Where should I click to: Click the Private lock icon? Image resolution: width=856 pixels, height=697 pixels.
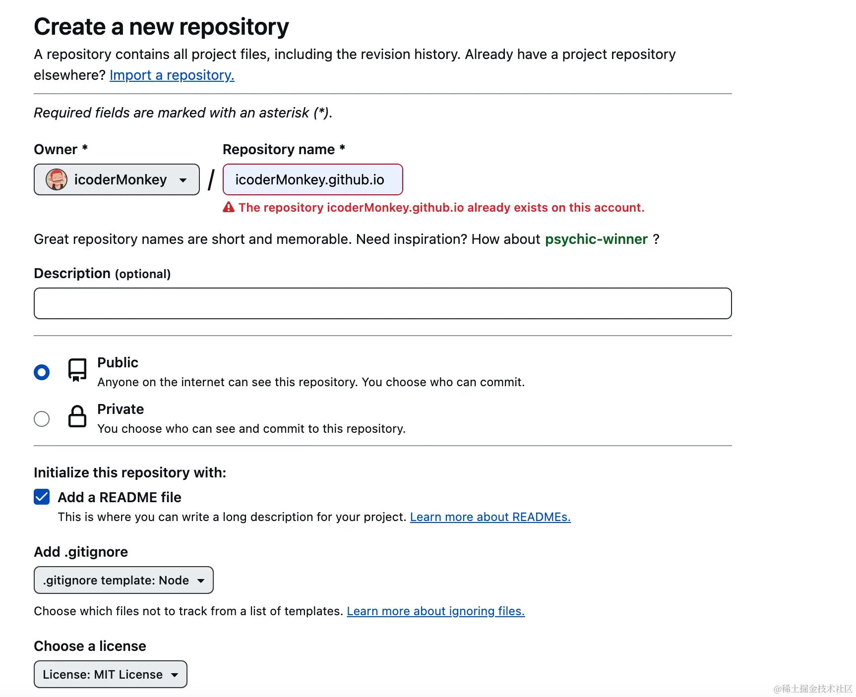click(x=77, y=416)
